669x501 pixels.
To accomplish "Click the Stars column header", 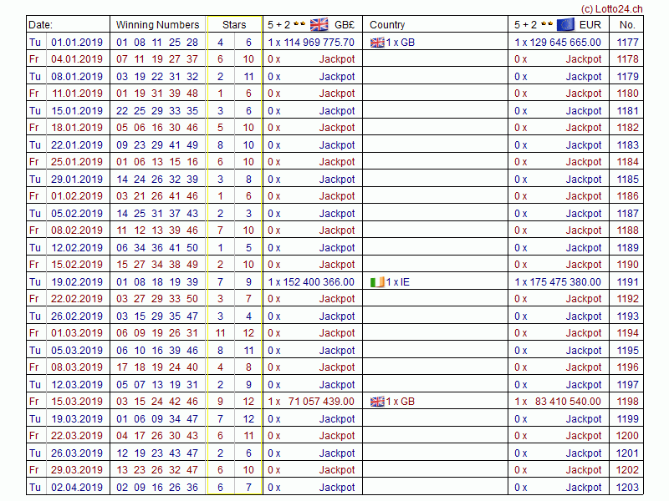I will pyautogui.click(x=234, y=25).
